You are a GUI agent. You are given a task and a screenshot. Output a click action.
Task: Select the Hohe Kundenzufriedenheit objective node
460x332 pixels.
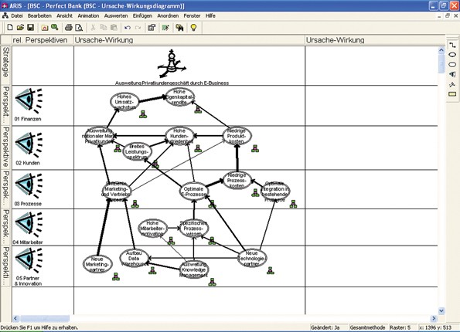click(179, 136)
